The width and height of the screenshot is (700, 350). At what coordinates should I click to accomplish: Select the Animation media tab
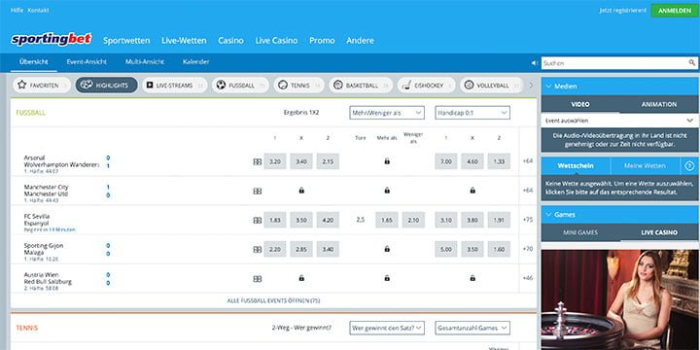(659, 104)
